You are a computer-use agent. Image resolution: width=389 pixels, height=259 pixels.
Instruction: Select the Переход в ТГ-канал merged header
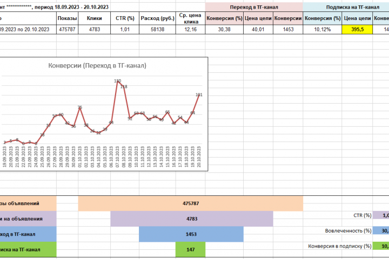point(254,7)
